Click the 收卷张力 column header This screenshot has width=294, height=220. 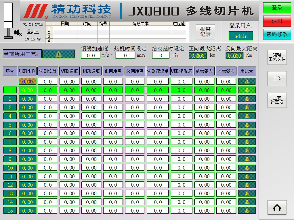[x=226, y=71]
